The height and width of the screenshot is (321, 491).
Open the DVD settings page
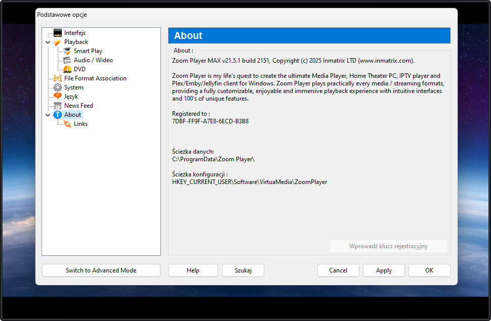(79, 69)
